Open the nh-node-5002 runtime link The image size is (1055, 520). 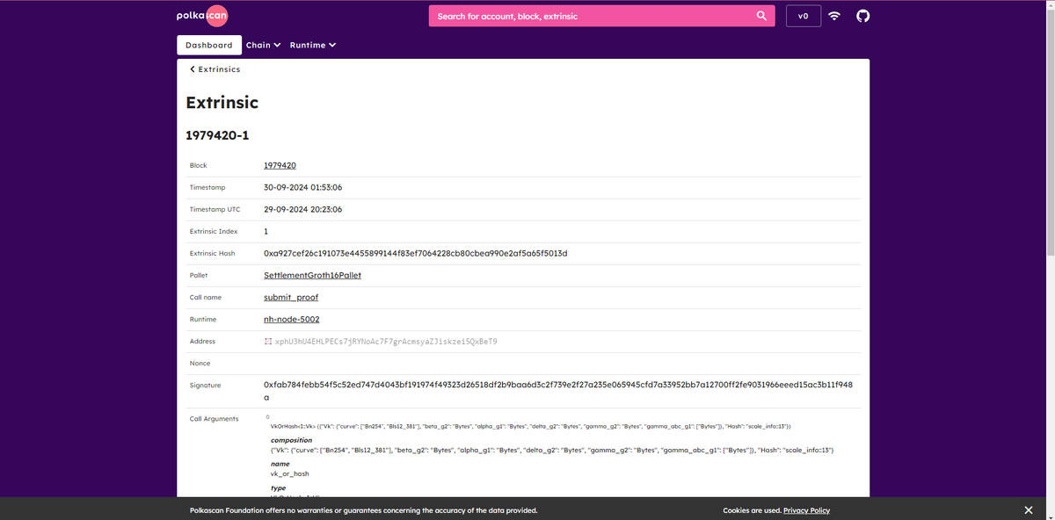pos(292,319)
